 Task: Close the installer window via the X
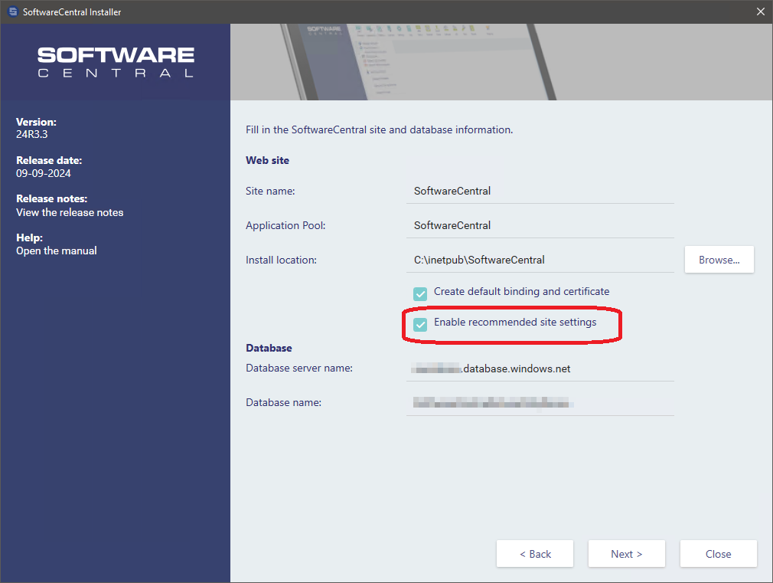(x=760, y=11)
